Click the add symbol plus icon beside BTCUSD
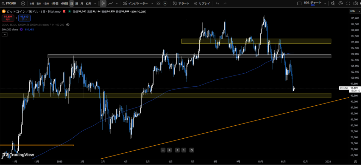The height and width of the screenshot is (165, 361). tap(23, 3)
